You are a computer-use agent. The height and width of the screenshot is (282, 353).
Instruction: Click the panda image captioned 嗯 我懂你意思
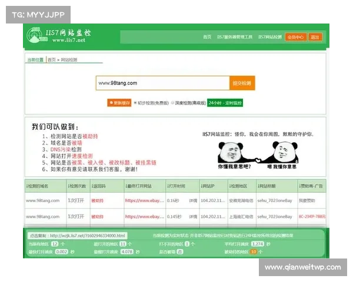[x=281, y=153]
